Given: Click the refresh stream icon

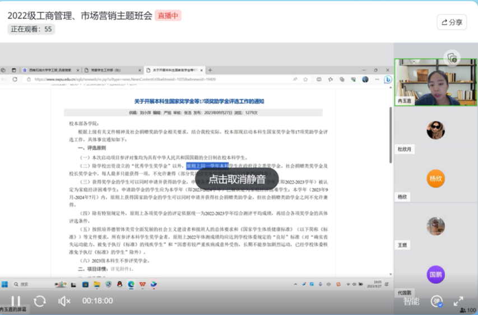Looking at the screenshot, I should (40, 301).
